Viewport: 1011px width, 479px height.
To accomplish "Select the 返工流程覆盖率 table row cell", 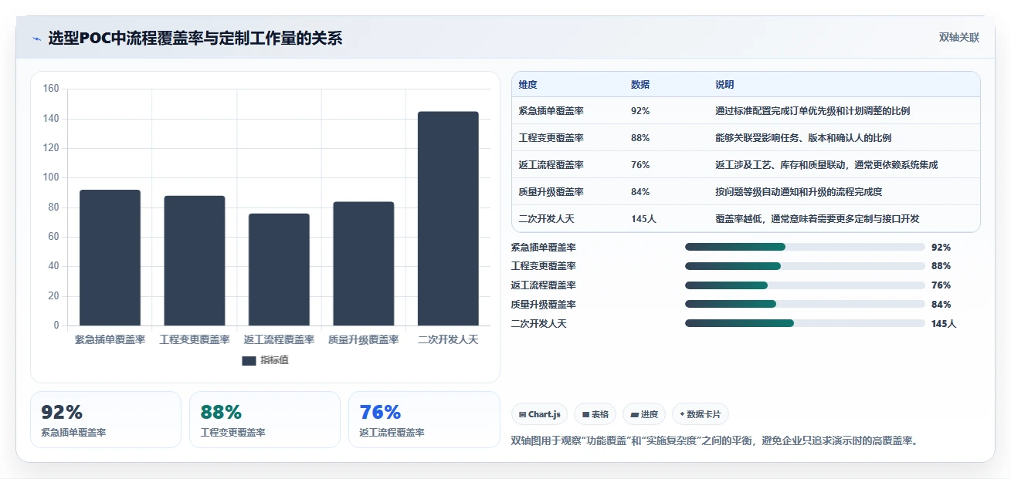I will [x=551, y=165].
